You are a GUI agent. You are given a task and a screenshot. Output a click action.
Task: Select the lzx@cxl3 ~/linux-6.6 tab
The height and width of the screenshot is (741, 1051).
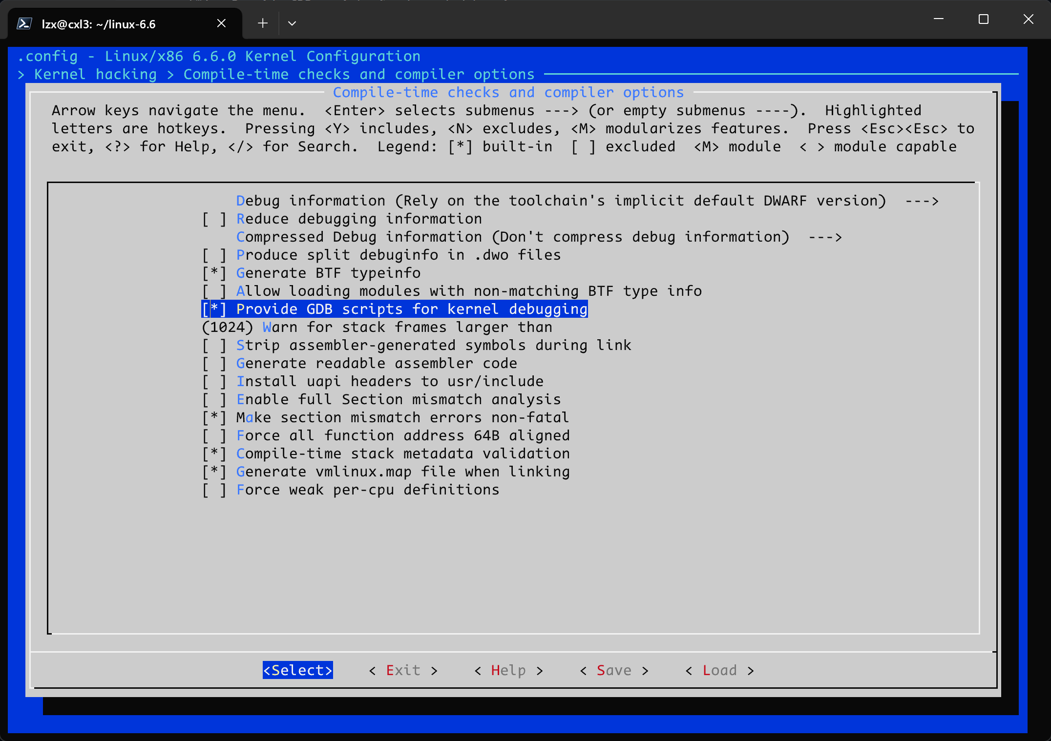tap(99, 24)
